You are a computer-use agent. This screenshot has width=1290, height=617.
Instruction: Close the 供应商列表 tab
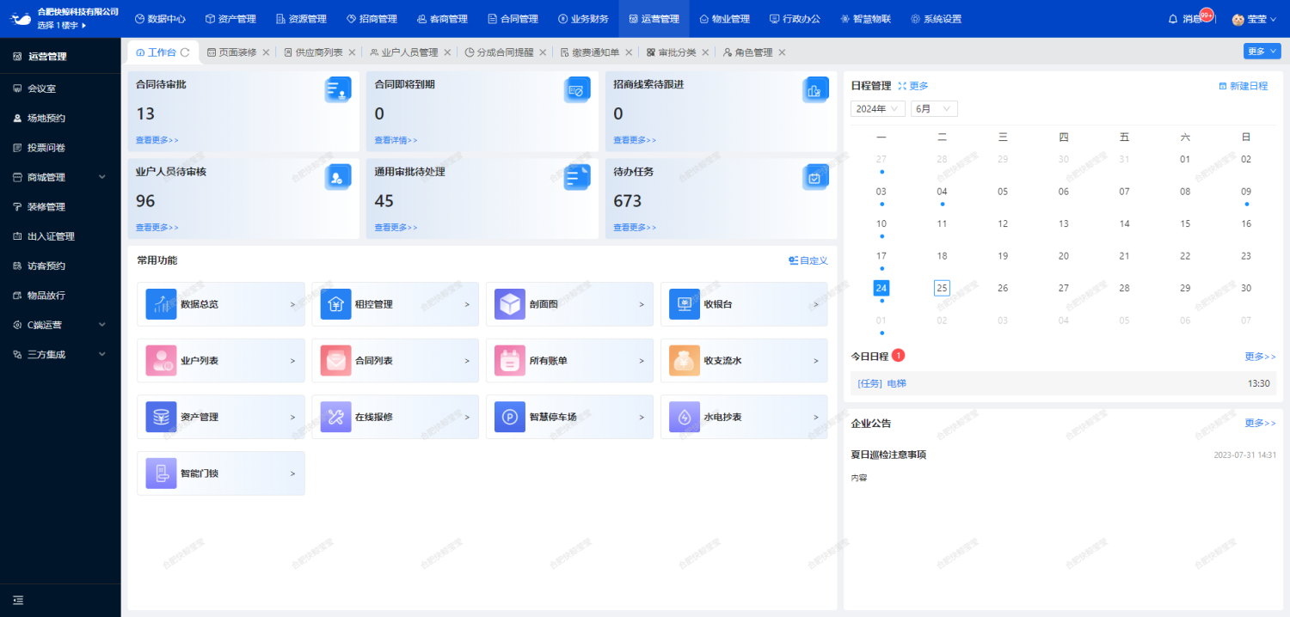click(x=352, y=52)
